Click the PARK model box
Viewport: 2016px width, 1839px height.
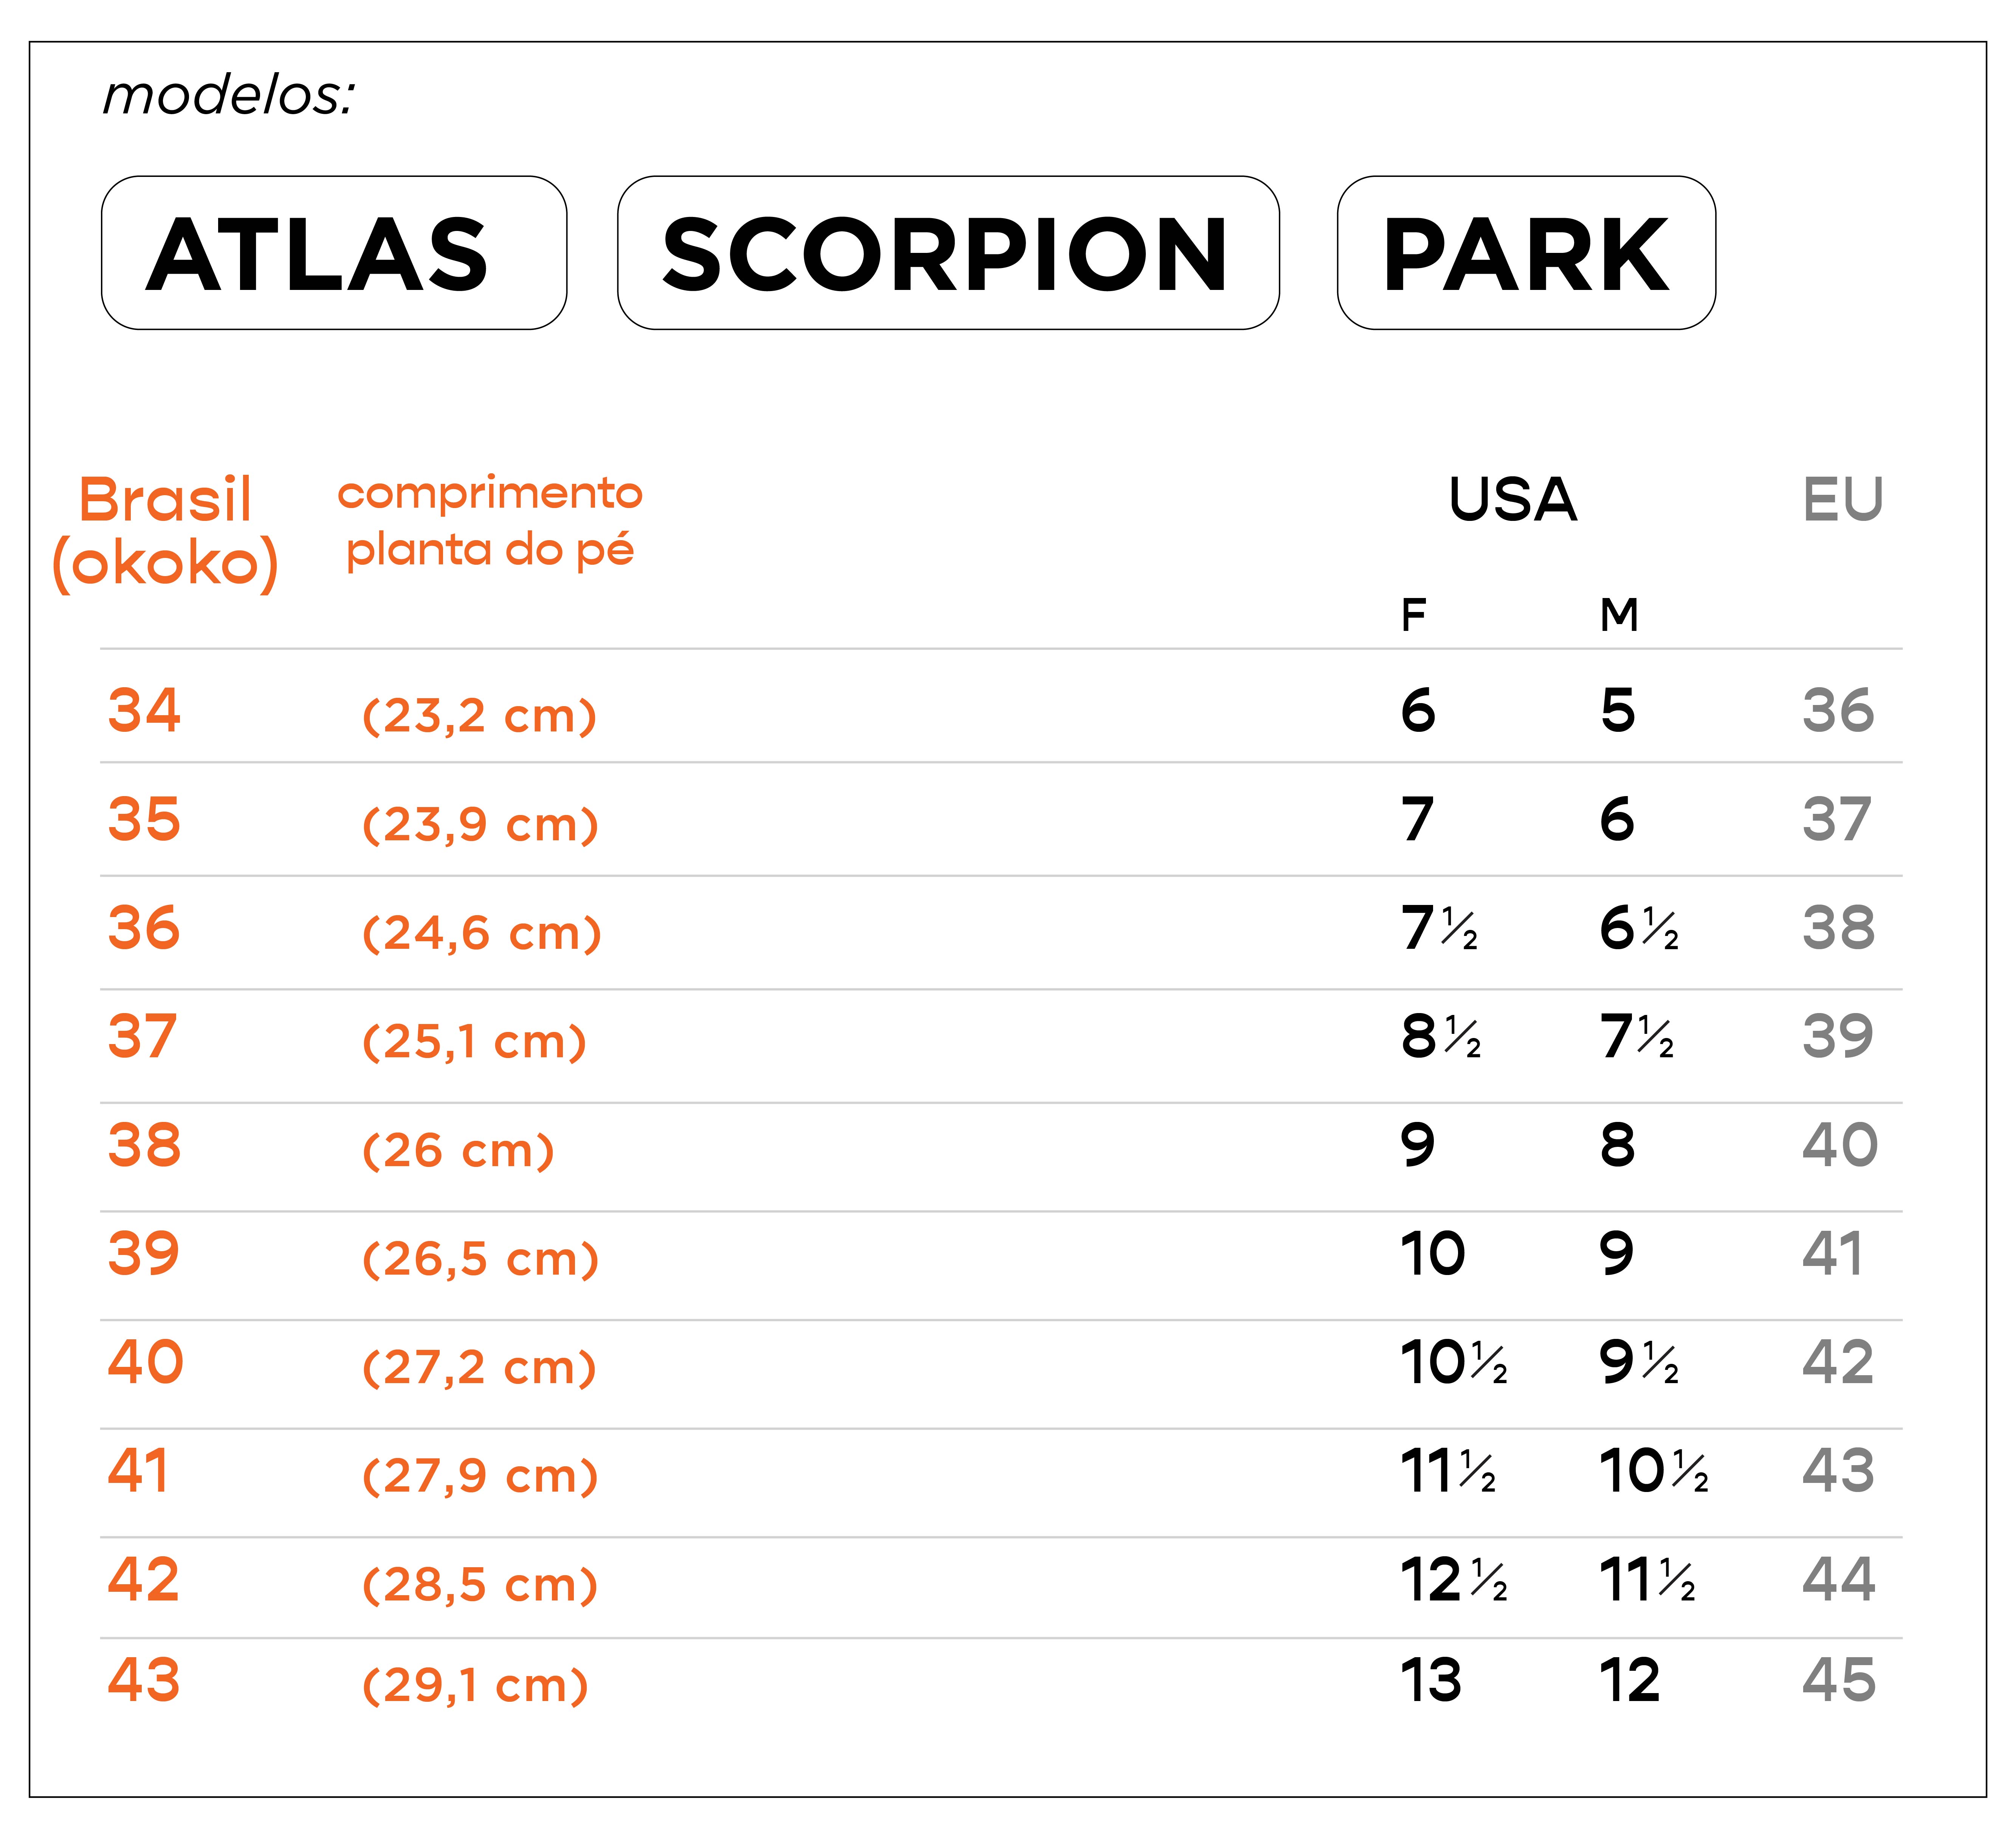[1526, 253]
